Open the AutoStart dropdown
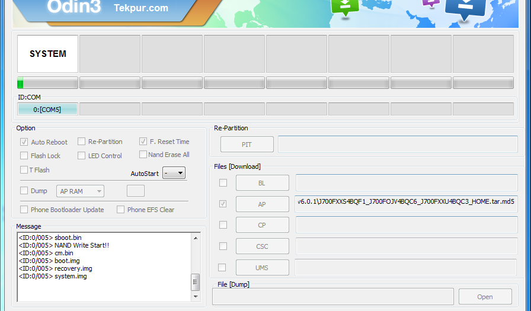This screenshot has height=311, width=531. 174,173
